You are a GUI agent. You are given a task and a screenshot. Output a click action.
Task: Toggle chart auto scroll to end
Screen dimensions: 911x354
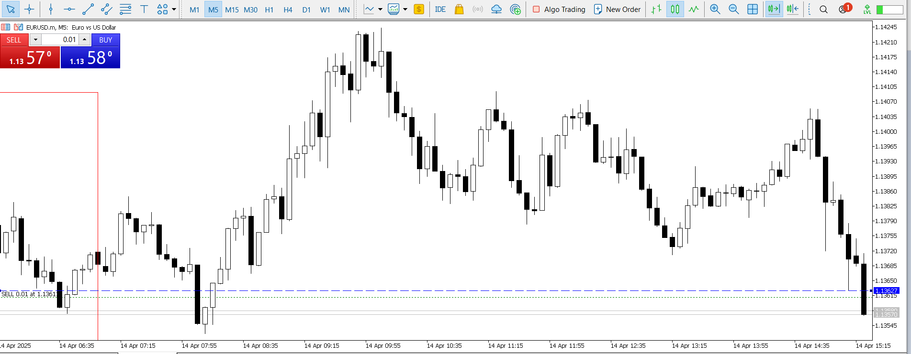click(x=774, y=9)
